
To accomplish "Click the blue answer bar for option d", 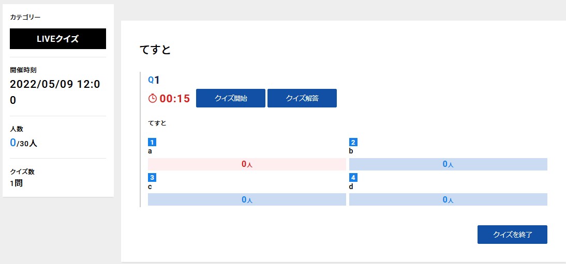I will 448,199.
